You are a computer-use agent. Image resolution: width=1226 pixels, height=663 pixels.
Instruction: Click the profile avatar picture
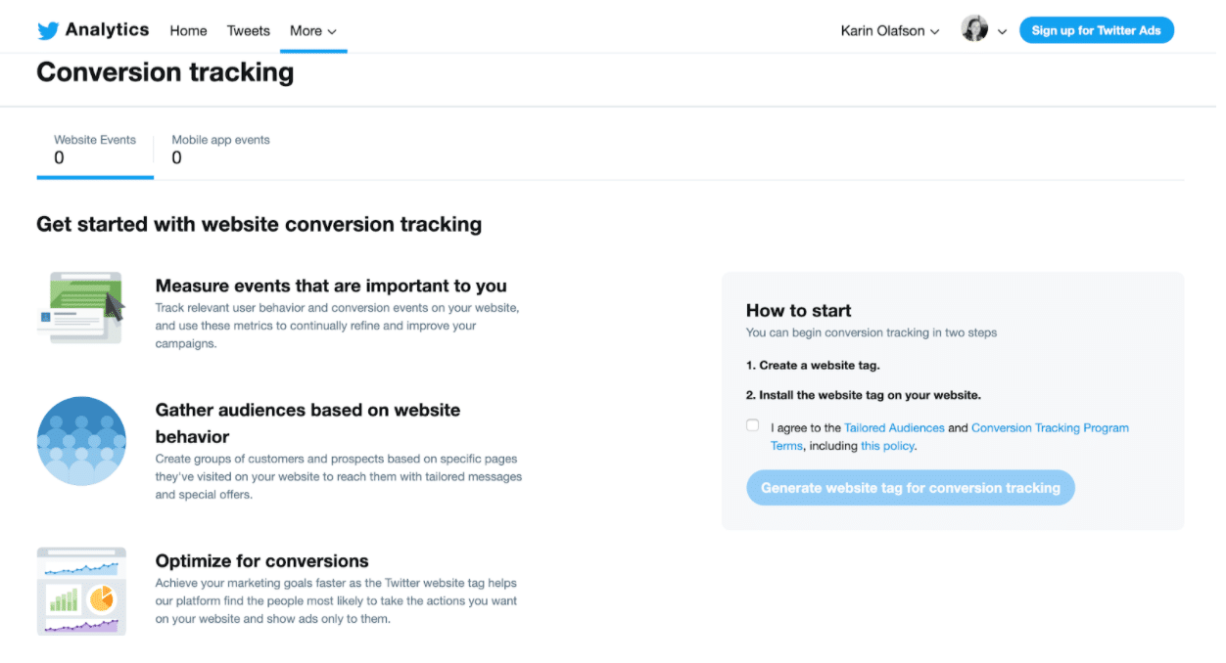[x=974, y=29]
